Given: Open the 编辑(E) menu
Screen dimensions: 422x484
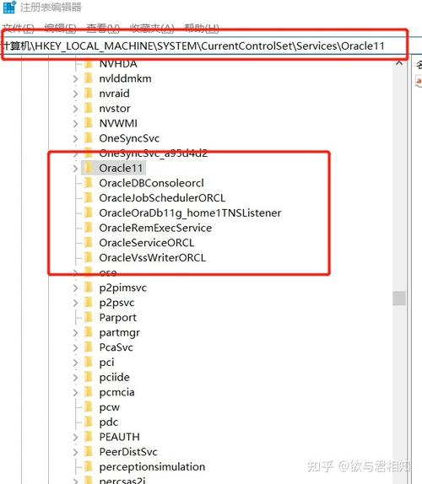Looking at the screenshot, I should (x=60, y=29).
